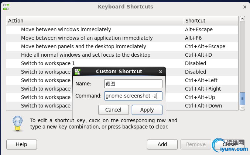Click the Add button
This screenshot has height=155, width=250.
tap(162, 144)
